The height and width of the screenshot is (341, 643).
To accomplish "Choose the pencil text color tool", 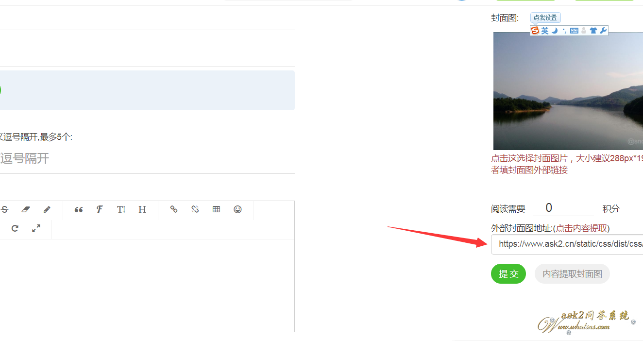I will coord(47,209).
